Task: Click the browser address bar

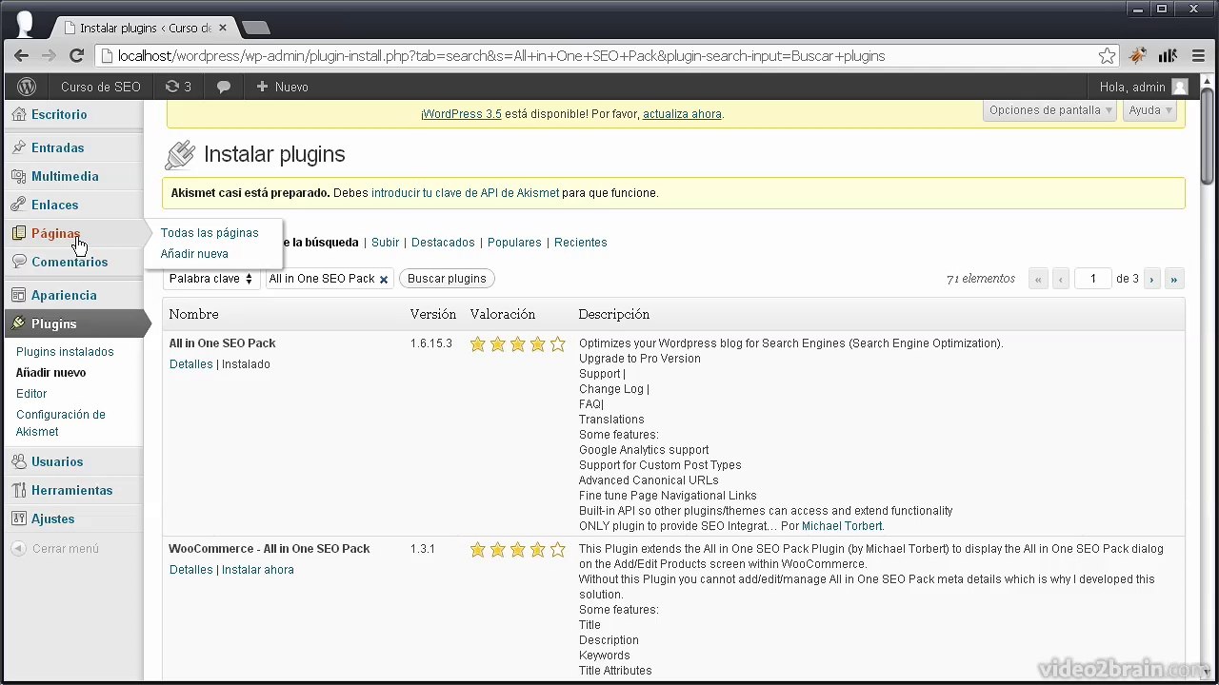Action: pyautogui.click(x=600, y=56)
